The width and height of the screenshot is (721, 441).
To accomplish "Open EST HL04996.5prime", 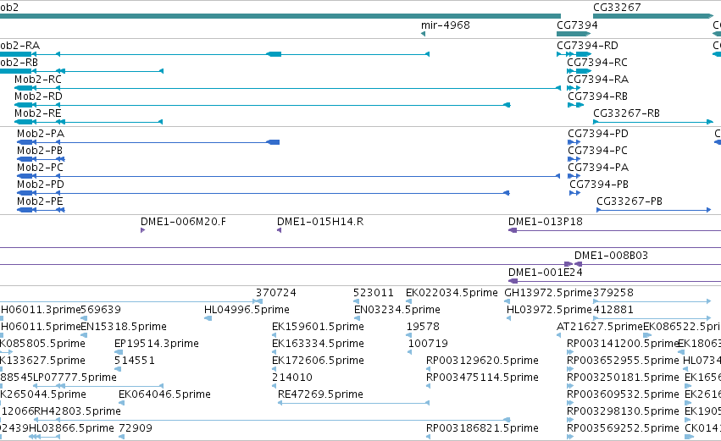I will point(247,310).
